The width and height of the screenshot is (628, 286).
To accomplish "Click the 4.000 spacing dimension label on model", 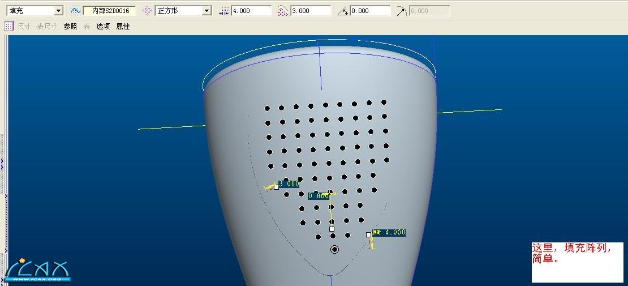I will [394, 232].
